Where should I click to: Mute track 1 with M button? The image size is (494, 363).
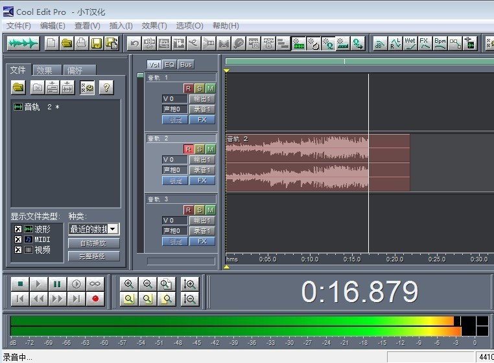210,88
